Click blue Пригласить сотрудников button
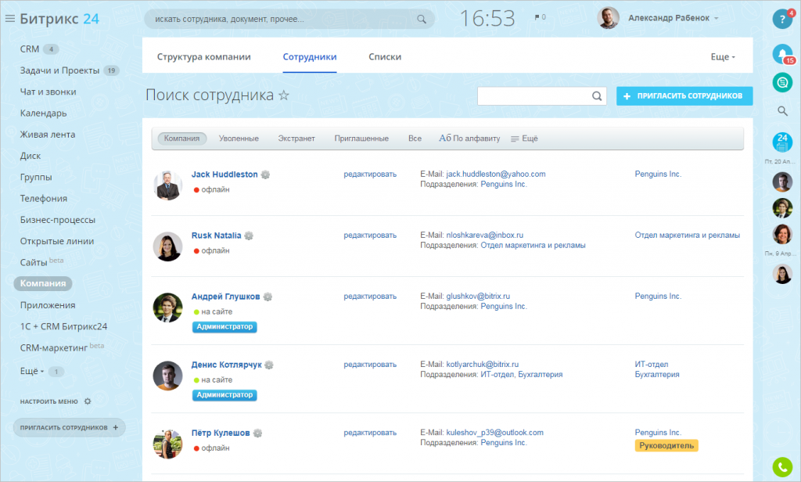801x482 pixels. [684, 96]
